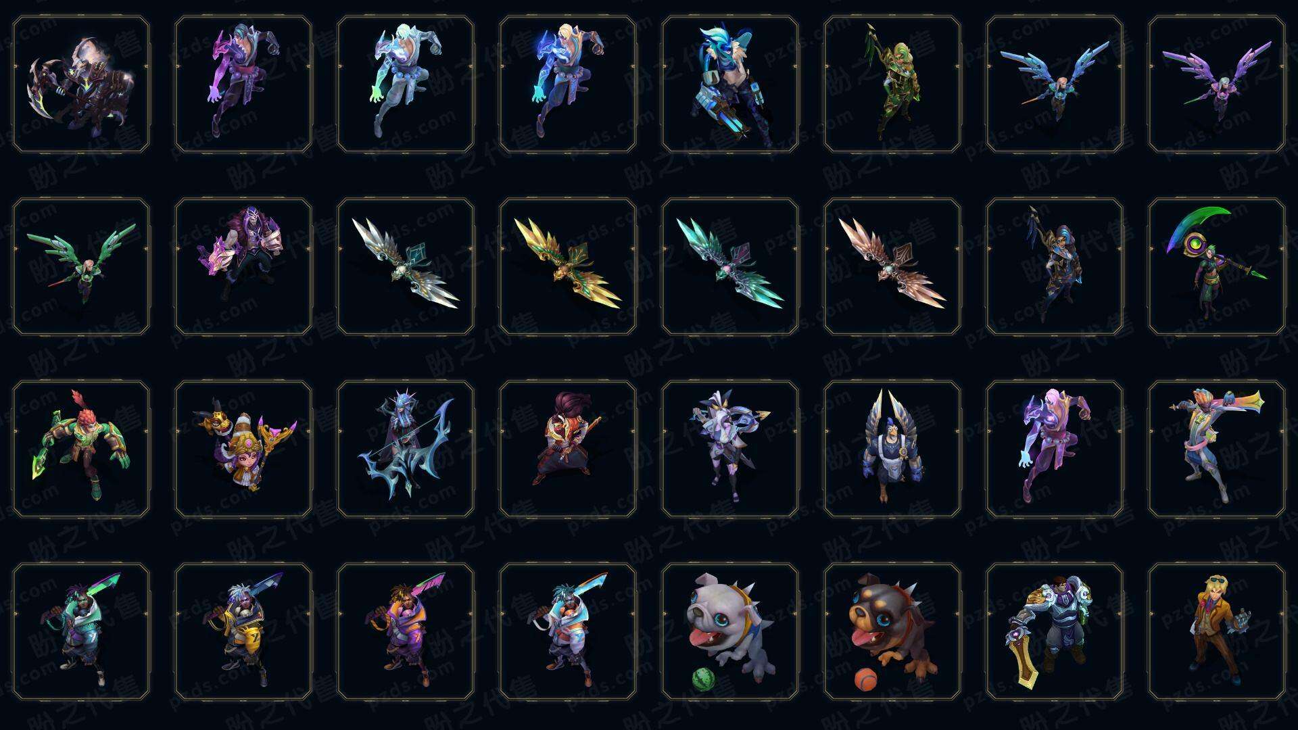This screenshot has height=730, width=1298.
Task: Choose the blue-haired gunner character
Action: pyautogui.click(x=730, y=84)
